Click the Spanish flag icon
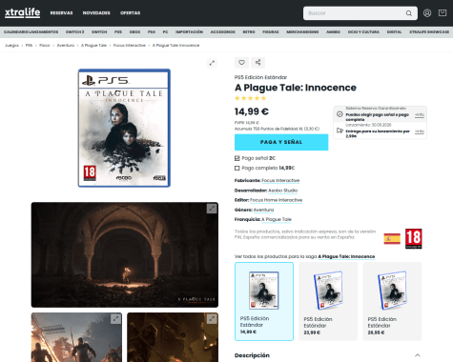453x362 pixels. tap(392, 238)
